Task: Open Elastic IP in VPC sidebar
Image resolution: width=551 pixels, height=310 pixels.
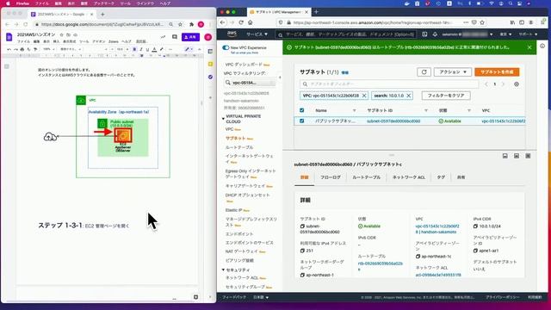Action: click(234, 210)
